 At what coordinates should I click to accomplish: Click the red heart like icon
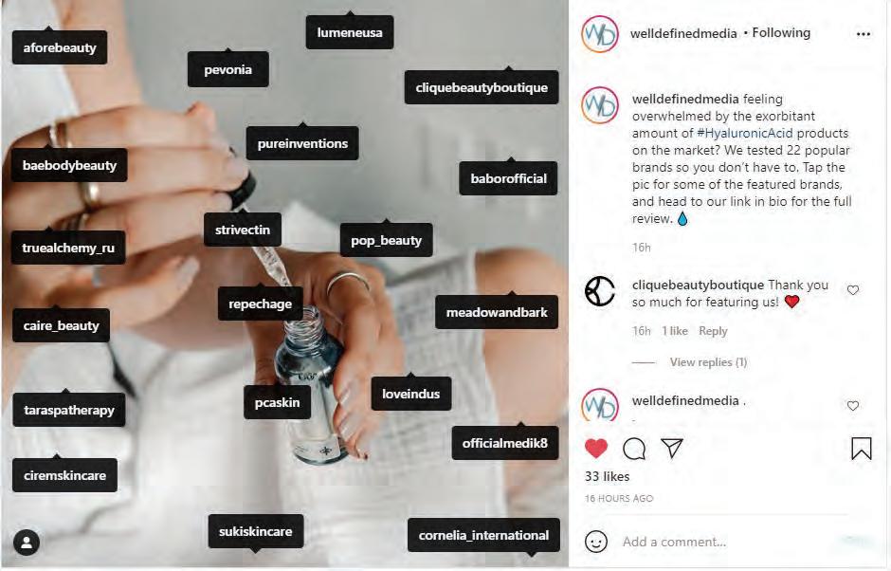click(x=596, y=449)
